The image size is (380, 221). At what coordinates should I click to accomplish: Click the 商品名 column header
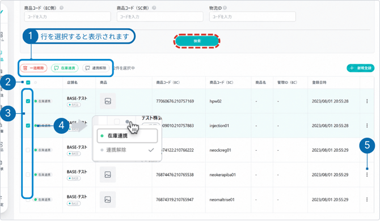coord(260,83)
